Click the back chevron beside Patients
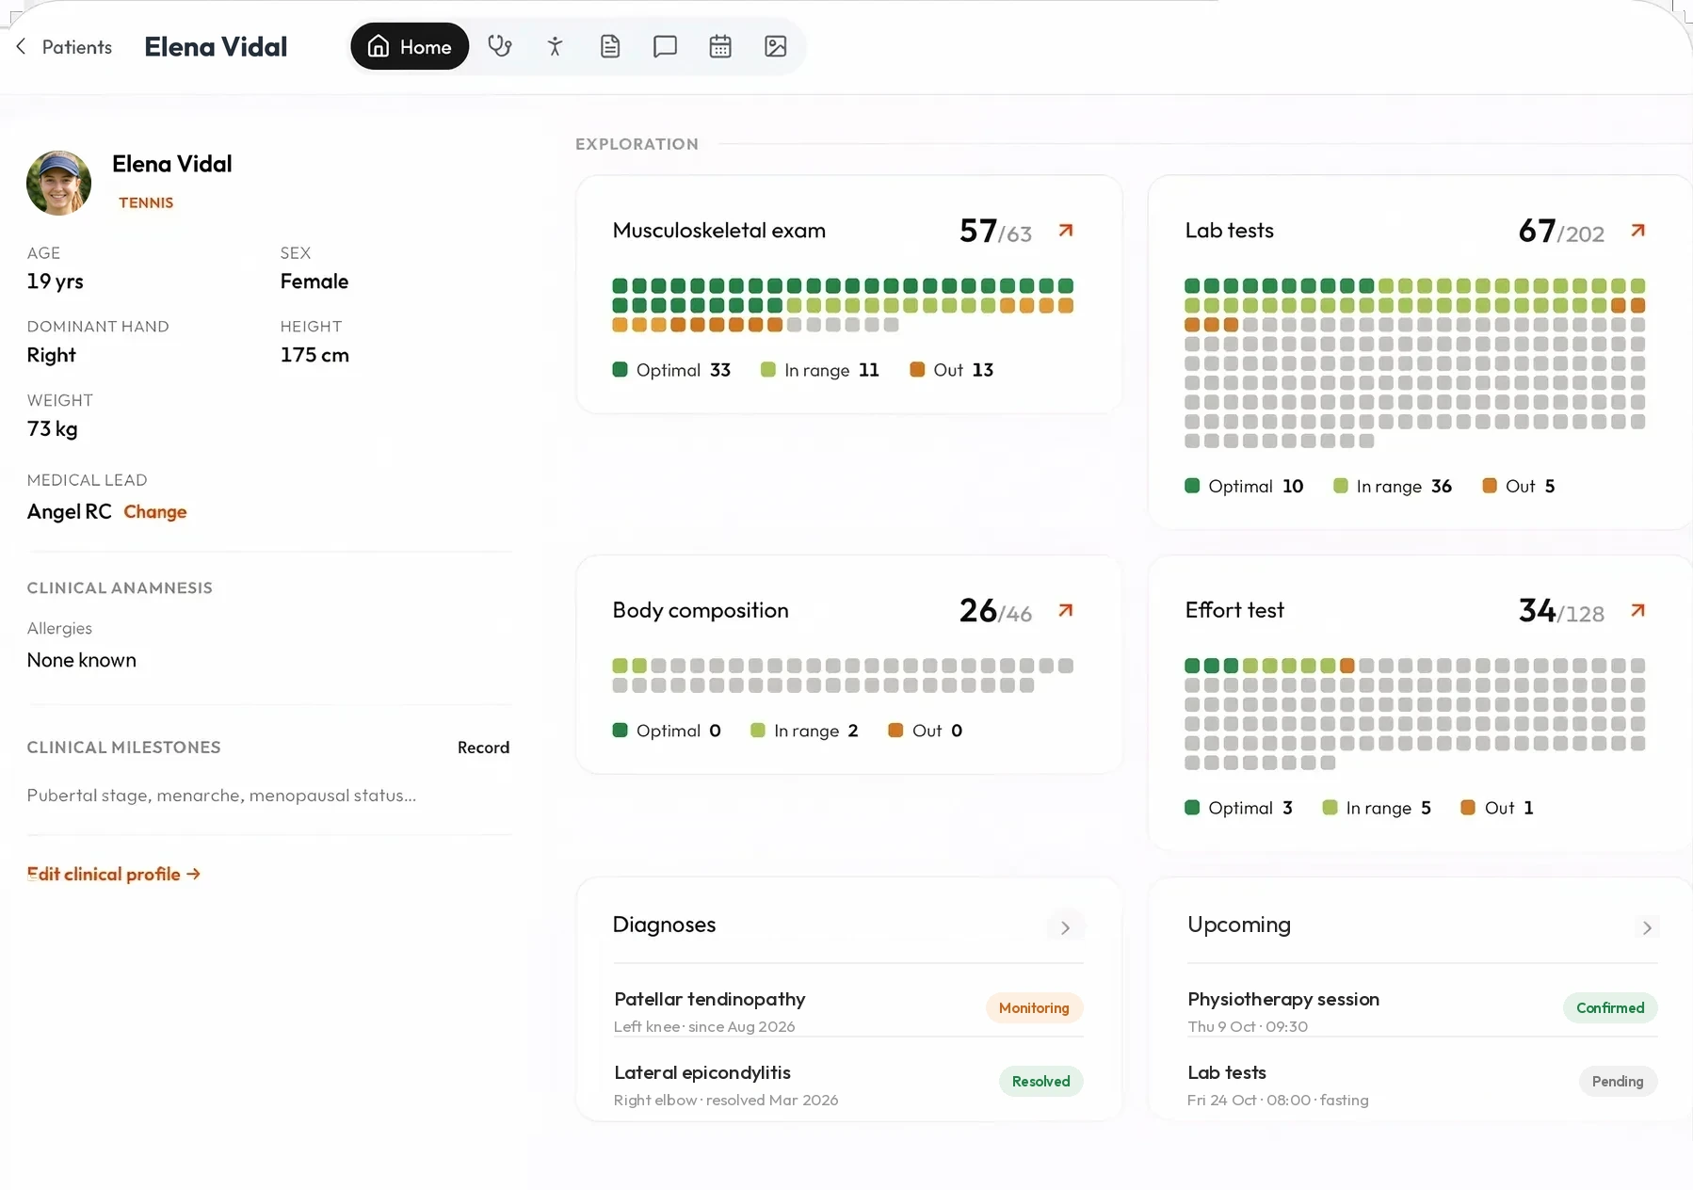The image size is (1693, 1190). pos(21,47)
